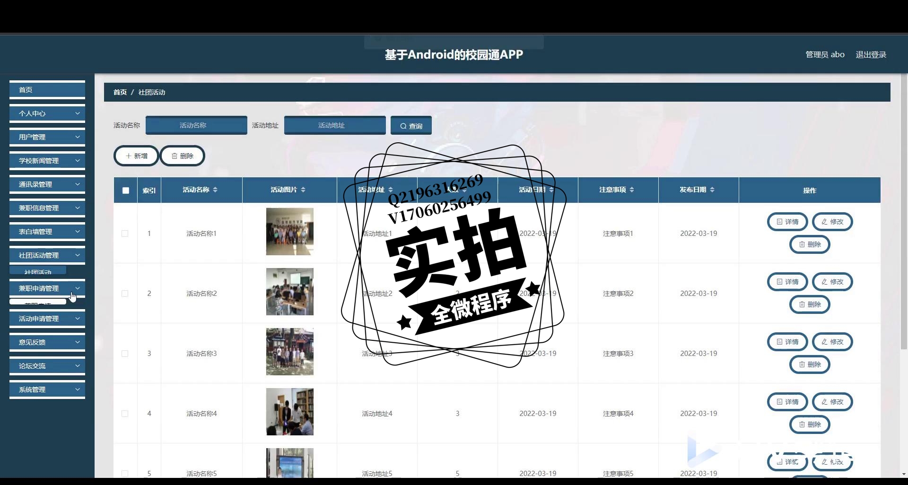Viewport: 908px width, 485px height.
Task: Open 详情 for 活动名称3 row
Action: click(787, 342)
